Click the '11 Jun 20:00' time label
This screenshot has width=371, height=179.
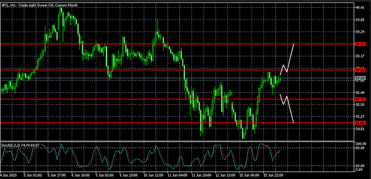[x=202, y=175]
